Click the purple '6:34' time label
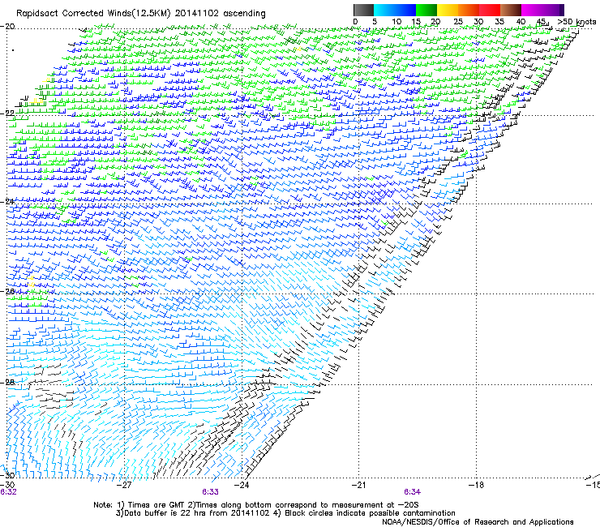600x527 pixels. [x=412, y=492]
